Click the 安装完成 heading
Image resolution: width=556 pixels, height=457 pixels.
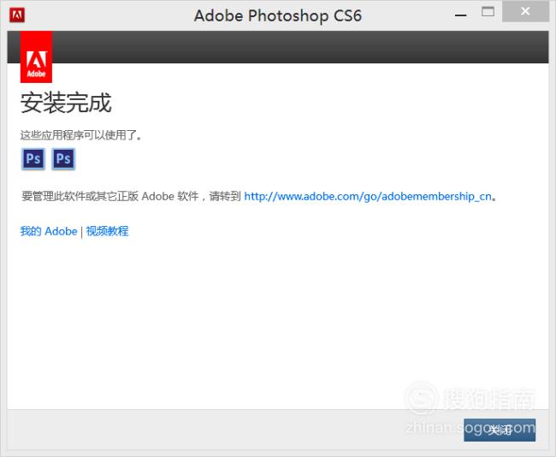pyautogui.click(x=66, y=104)
